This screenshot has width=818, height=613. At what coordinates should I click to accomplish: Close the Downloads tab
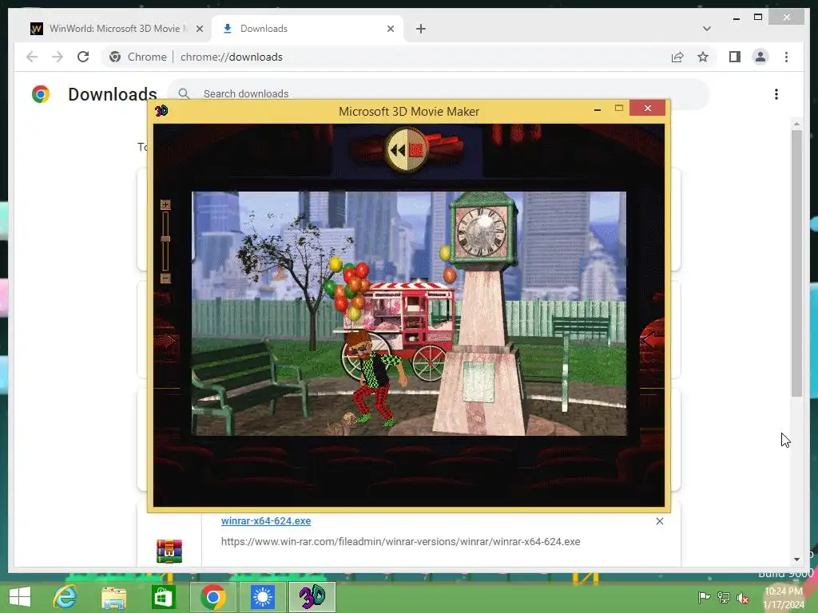coord(390,29)
